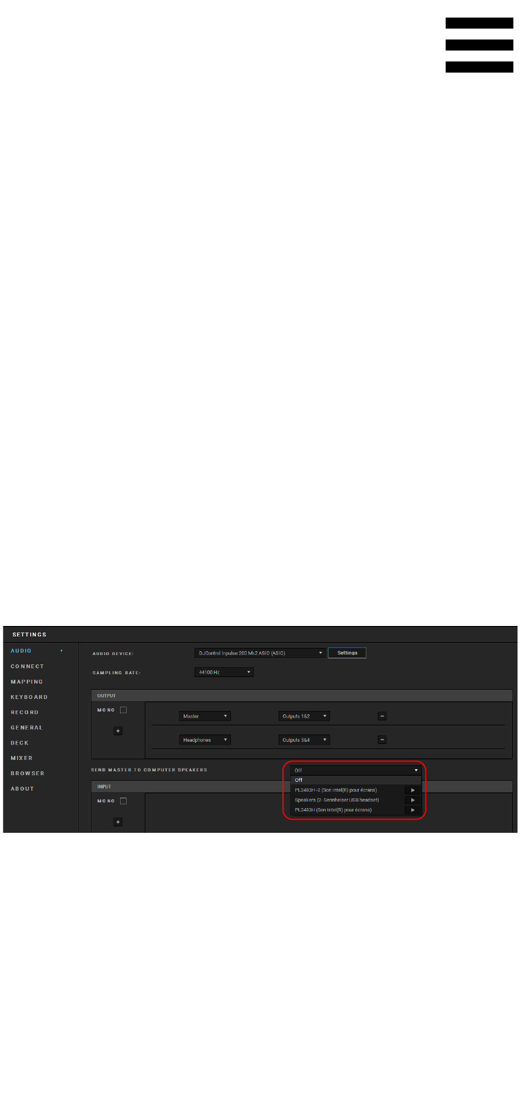Open the Master output channel dropdown
Screen dimensions: 521x1100
pos(205,716)
